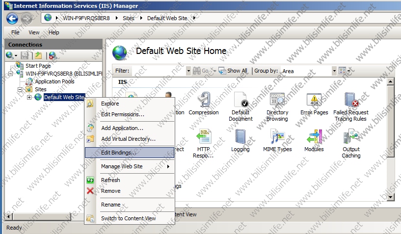Expand the Default Web Site node
Screen dimensions: 401x234
29,98
